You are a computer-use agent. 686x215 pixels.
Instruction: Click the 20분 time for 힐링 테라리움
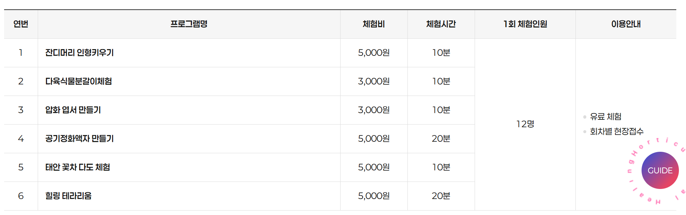(x=441, y=196)
